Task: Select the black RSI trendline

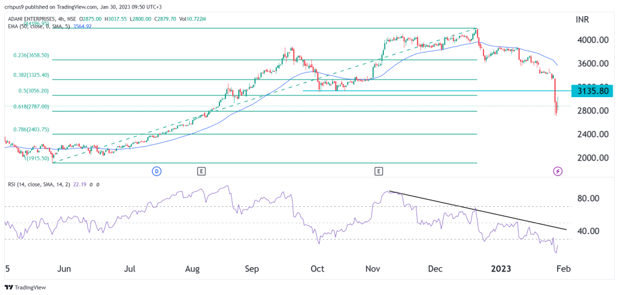Action: tap(478, 211)
